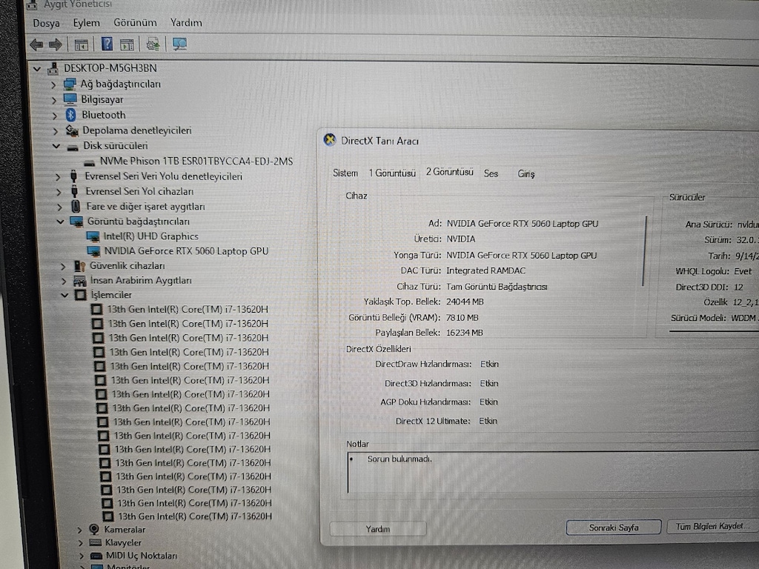The height and width of the screenshot is (569, 759).
Task: Go back using the toolbar back arrow
Action: [x=36, y=45]
